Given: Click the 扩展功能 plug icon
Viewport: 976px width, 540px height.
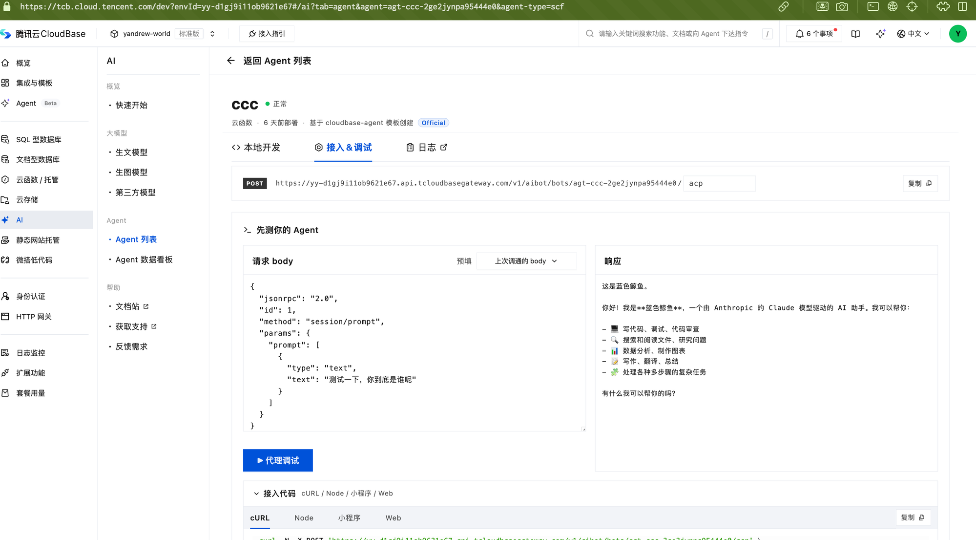Looking at the screenshot, I should tap(5, 373).
